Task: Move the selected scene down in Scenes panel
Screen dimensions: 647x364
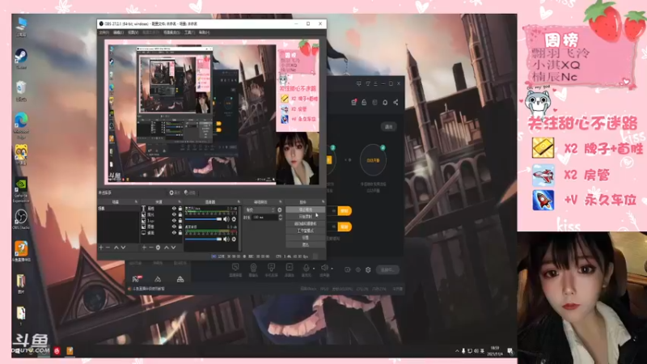Action: point(123,248)
